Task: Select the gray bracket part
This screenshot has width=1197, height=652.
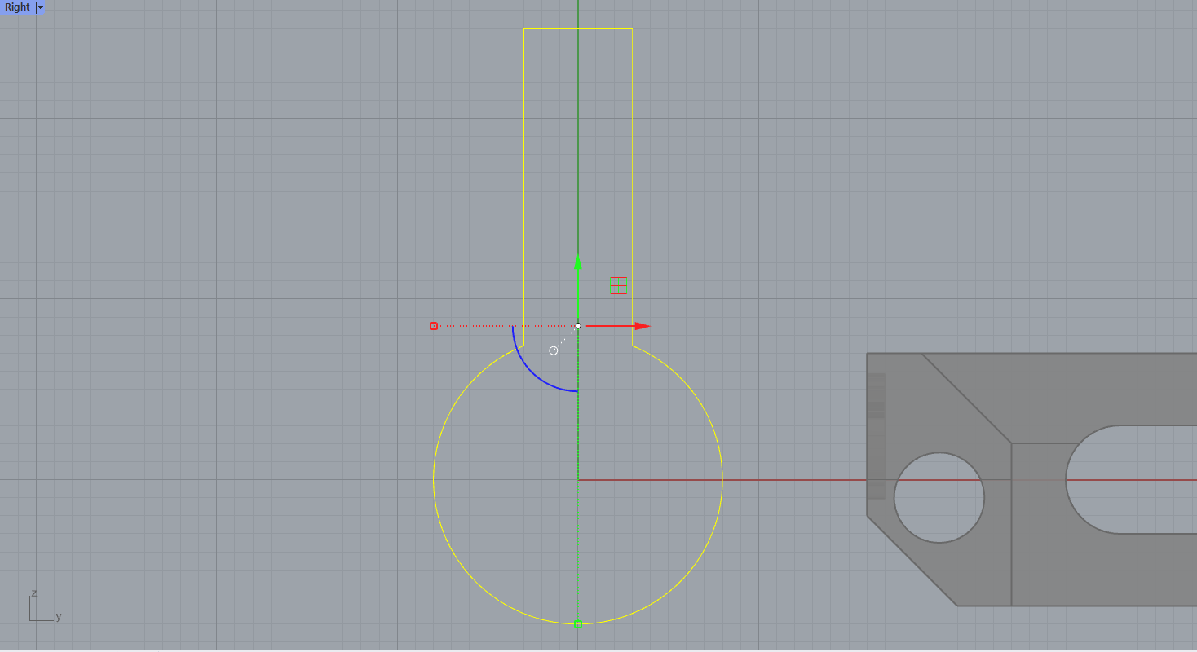Action: pos(1032,479)
